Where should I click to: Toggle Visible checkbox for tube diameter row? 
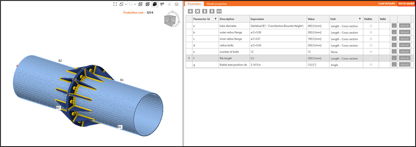[x=371, y=26]
